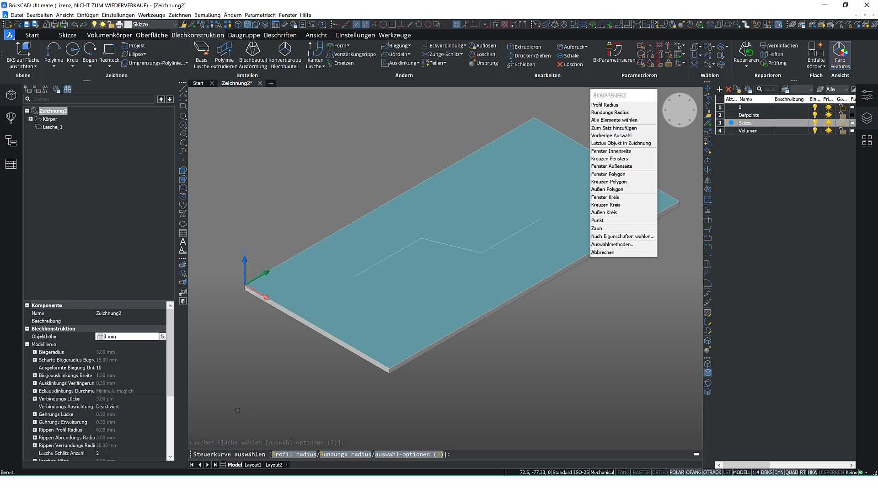
Task: Click the Objekthöhe 3 mm input field
Action: tap(127, 337)
